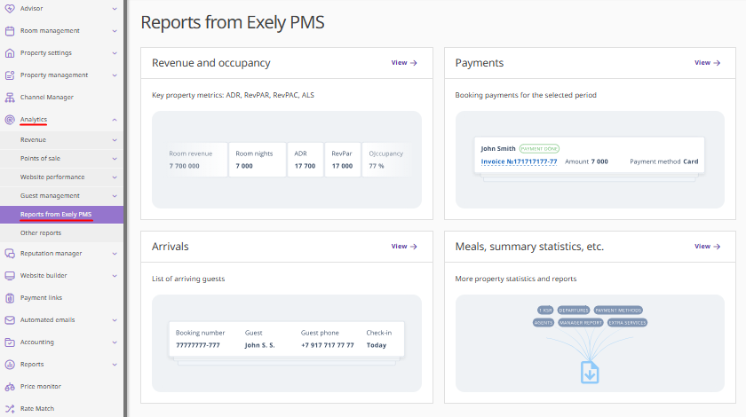746x417 pixels.
Task: Click the Price monitor icon
Action: (x=10, y=387)
